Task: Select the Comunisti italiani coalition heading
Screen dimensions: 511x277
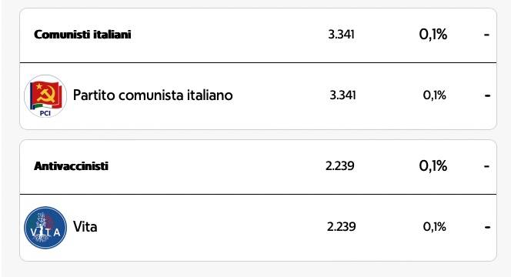Action: click(x=82, y=35)
